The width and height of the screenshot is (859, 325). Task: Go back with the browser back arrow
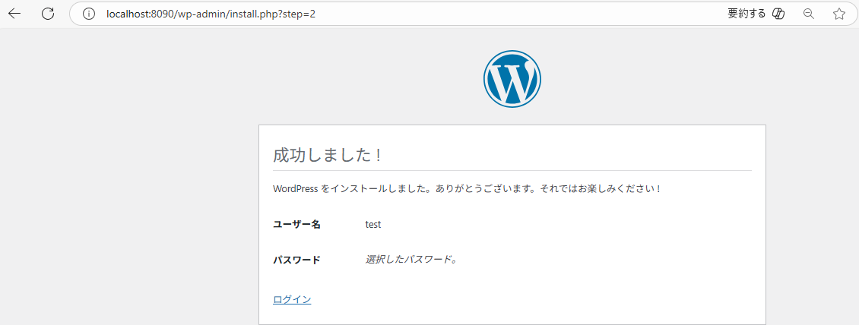(x=14, y=14)
